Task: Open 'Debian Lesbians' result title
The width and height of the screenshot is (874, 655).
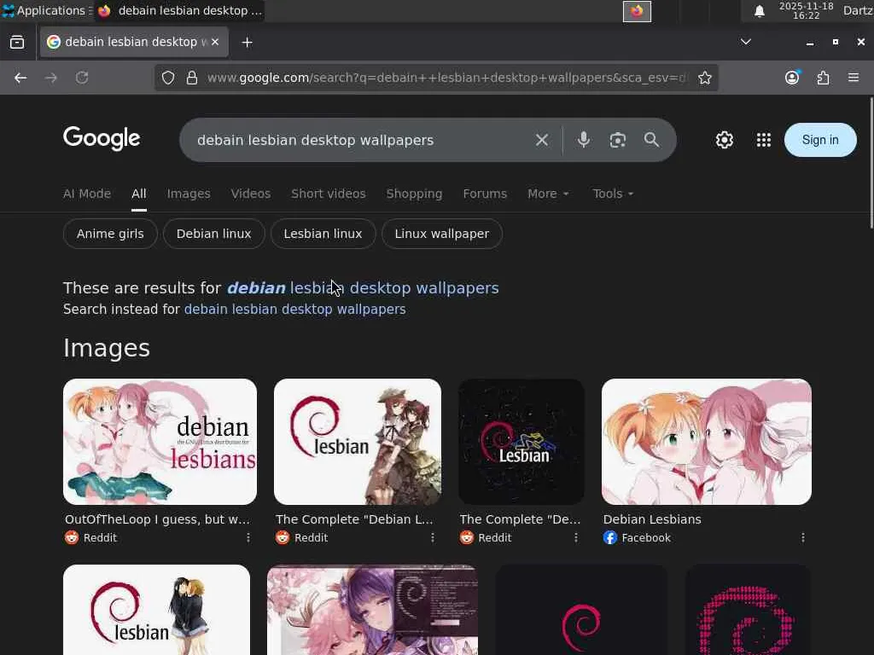Action: (x=652, y=519)
